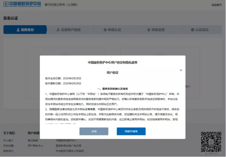This screenshot has height=157, width=226.
Task: Open the 机构设置 footer link
Action: coord(8,146)
